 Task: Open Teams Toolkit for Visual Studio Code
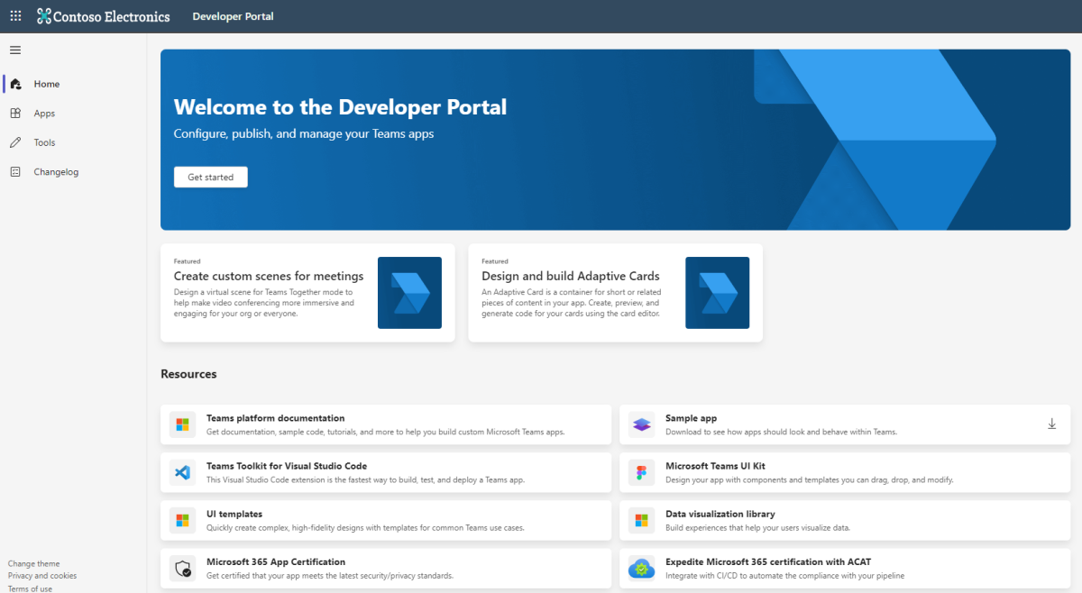[x=386, y=472]
